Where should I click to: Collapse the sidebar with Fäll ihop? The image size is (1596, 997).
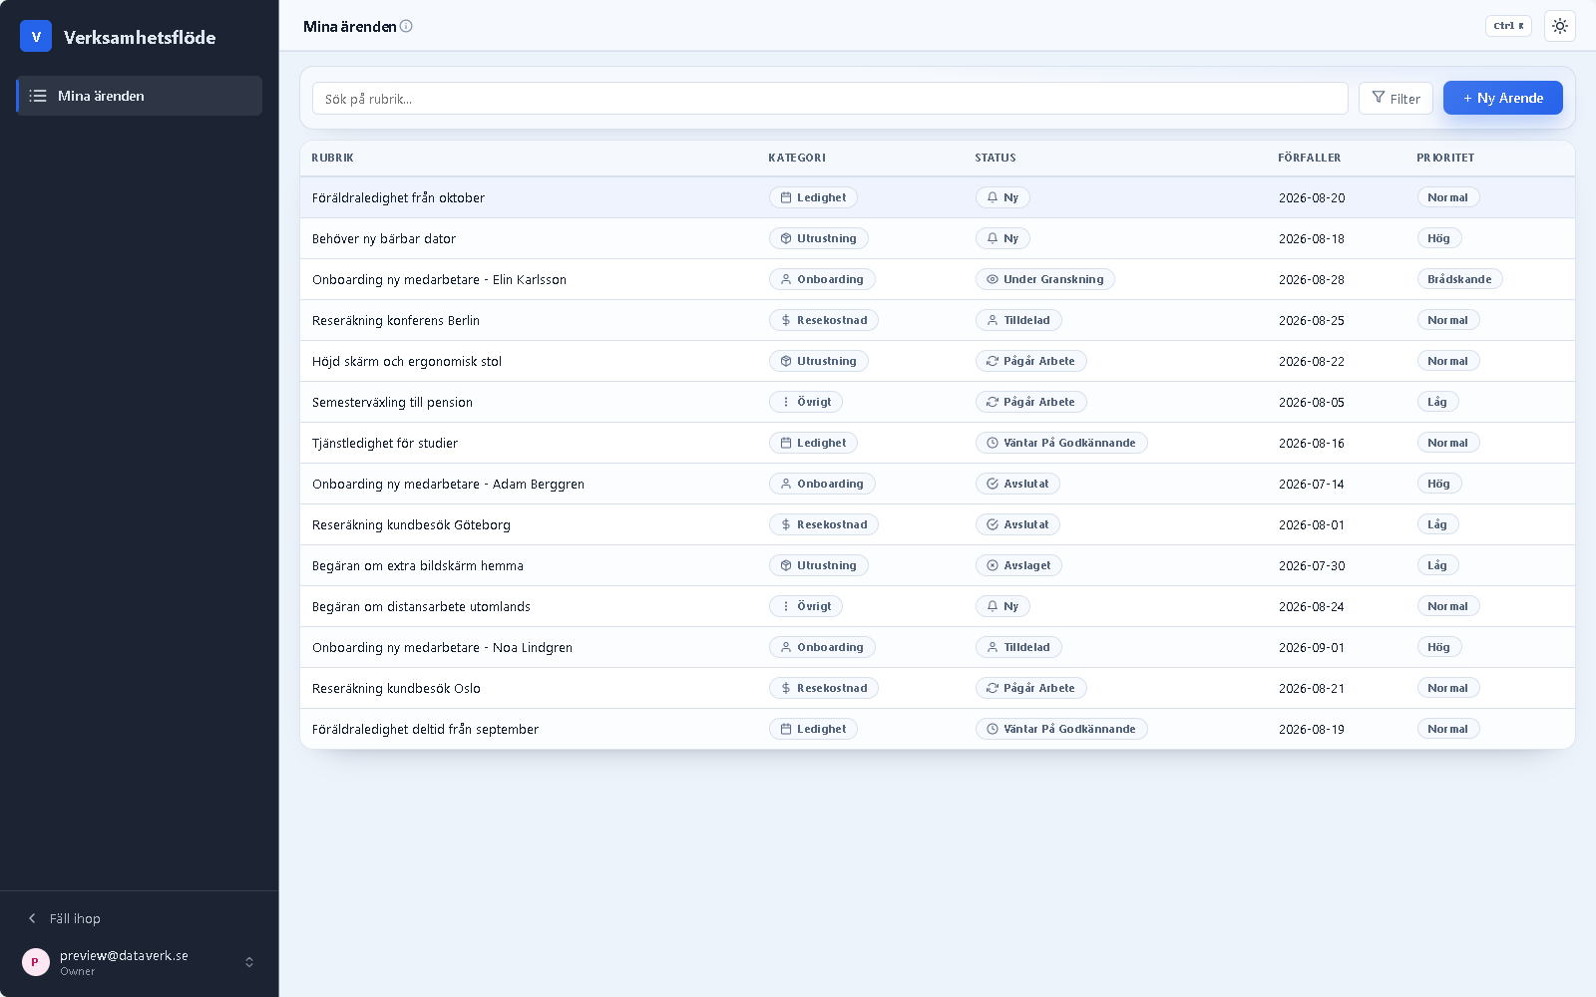pos(64,918)
